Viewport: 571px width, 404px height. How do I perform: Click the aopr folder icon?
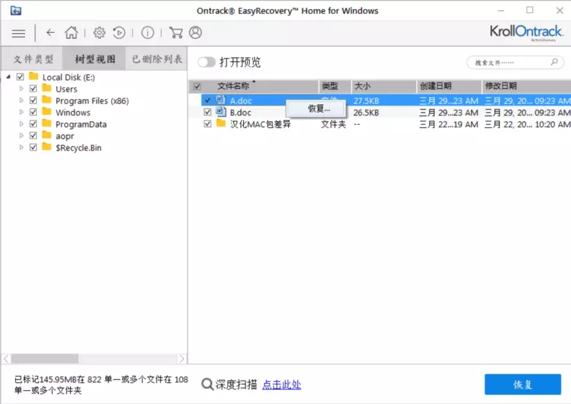(47, 135)
